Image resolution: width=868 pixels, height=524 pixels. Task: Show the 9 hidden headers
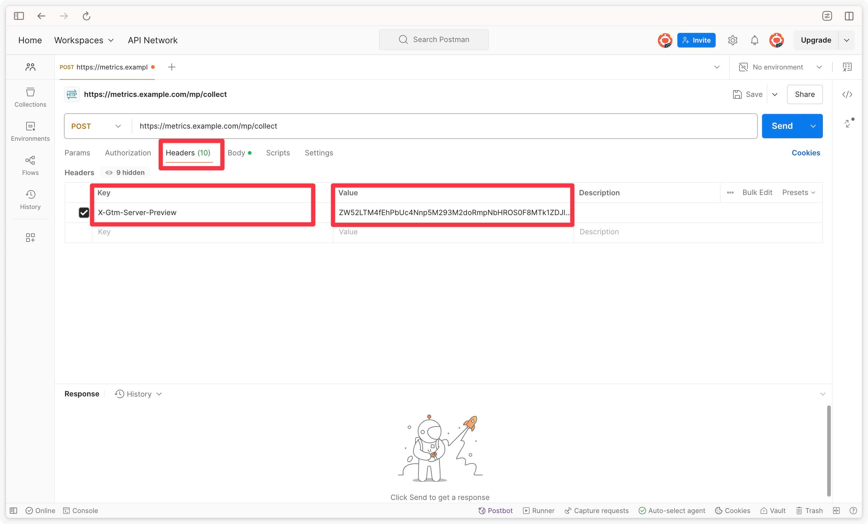(125, 172)
